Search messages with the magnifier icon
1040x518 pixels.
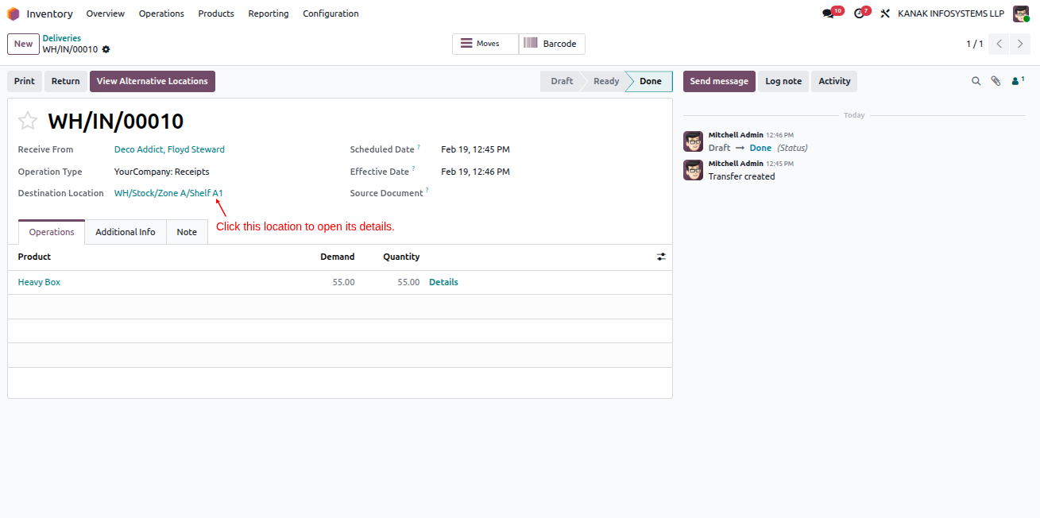pos(976,81)
